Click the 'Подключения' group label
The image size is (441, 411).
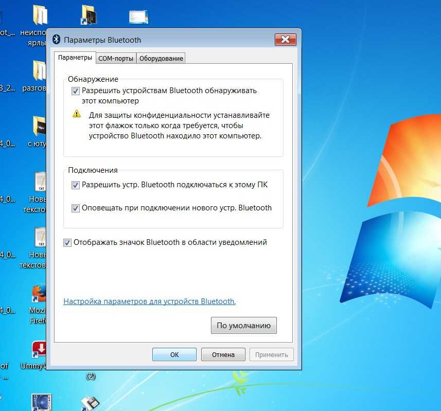click(93, 170)
